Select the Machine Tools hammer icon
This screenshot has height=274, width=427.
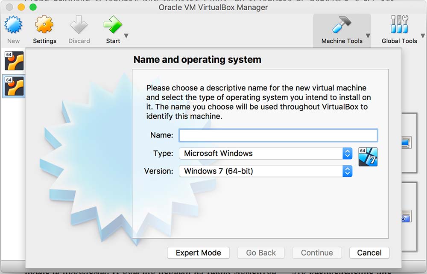click(342, 26)
